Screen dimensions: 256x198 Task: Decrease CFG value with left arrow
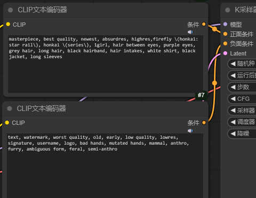pos(233,99)
